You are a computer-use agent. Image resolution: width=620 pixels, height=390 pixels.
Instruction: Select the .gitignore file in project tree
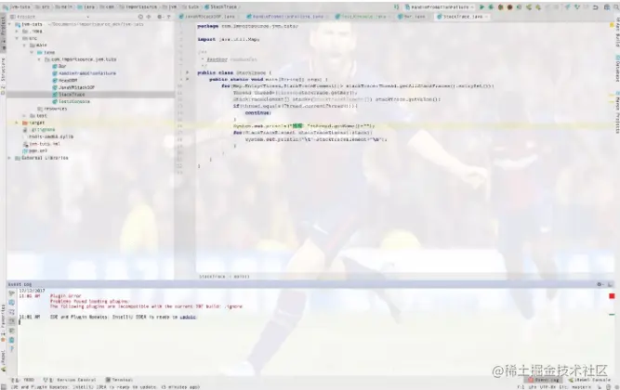point(39,130)
